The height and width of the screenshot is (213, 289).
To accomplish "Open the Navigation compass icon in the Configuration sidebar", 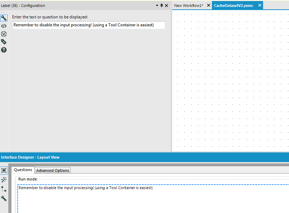I will tap(4, 34).
